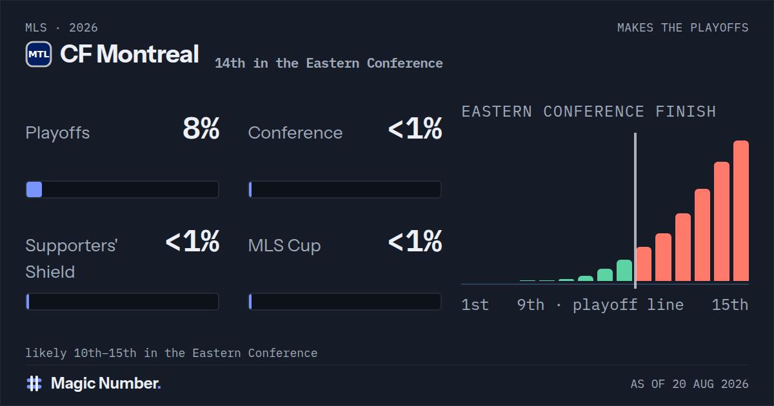The height and width of the screenshot is (406, 774).
Task: Click the 'MAKES THE PLAYOFFS' header label
Action: pos(683,28)
